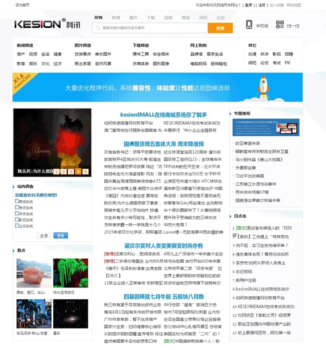The image size is (326, 350).
Task: Open the 美女图片 picture category
Action: point(103,54)
